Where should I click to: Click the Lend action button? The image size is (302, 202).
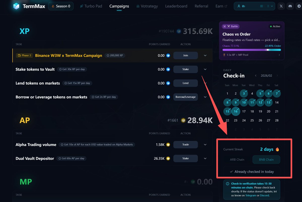(x=185, y=83)
